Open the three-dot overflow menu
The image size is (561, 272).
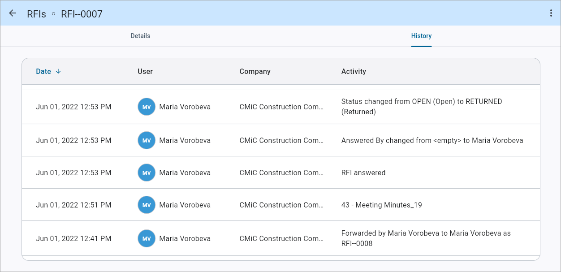551,13
